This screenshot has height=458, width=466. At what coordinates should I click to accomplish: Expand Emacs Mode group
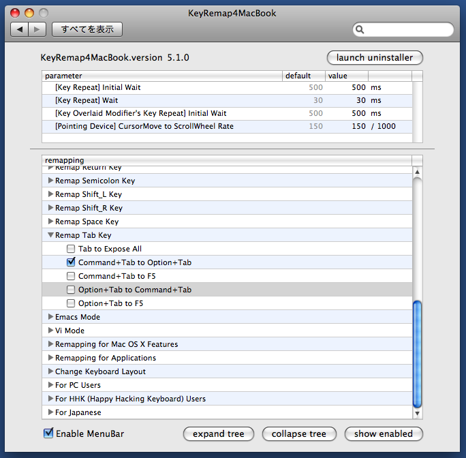pyautogui.click(x=50, y=317)
